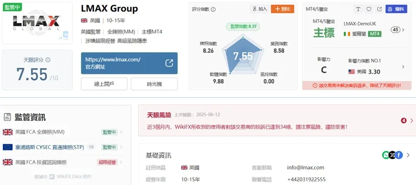Click the 英國監管 header tag
The height and width of the screenshot is (185, 416).
pyautogui.click(x=90, y=32)
